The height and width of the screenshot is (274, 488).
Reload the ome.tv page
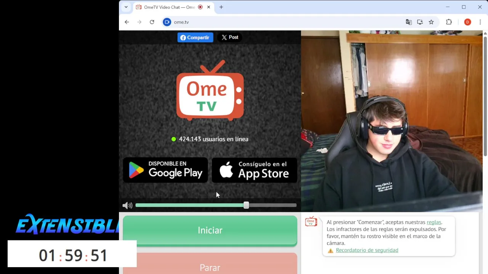[x=152, y=22]
